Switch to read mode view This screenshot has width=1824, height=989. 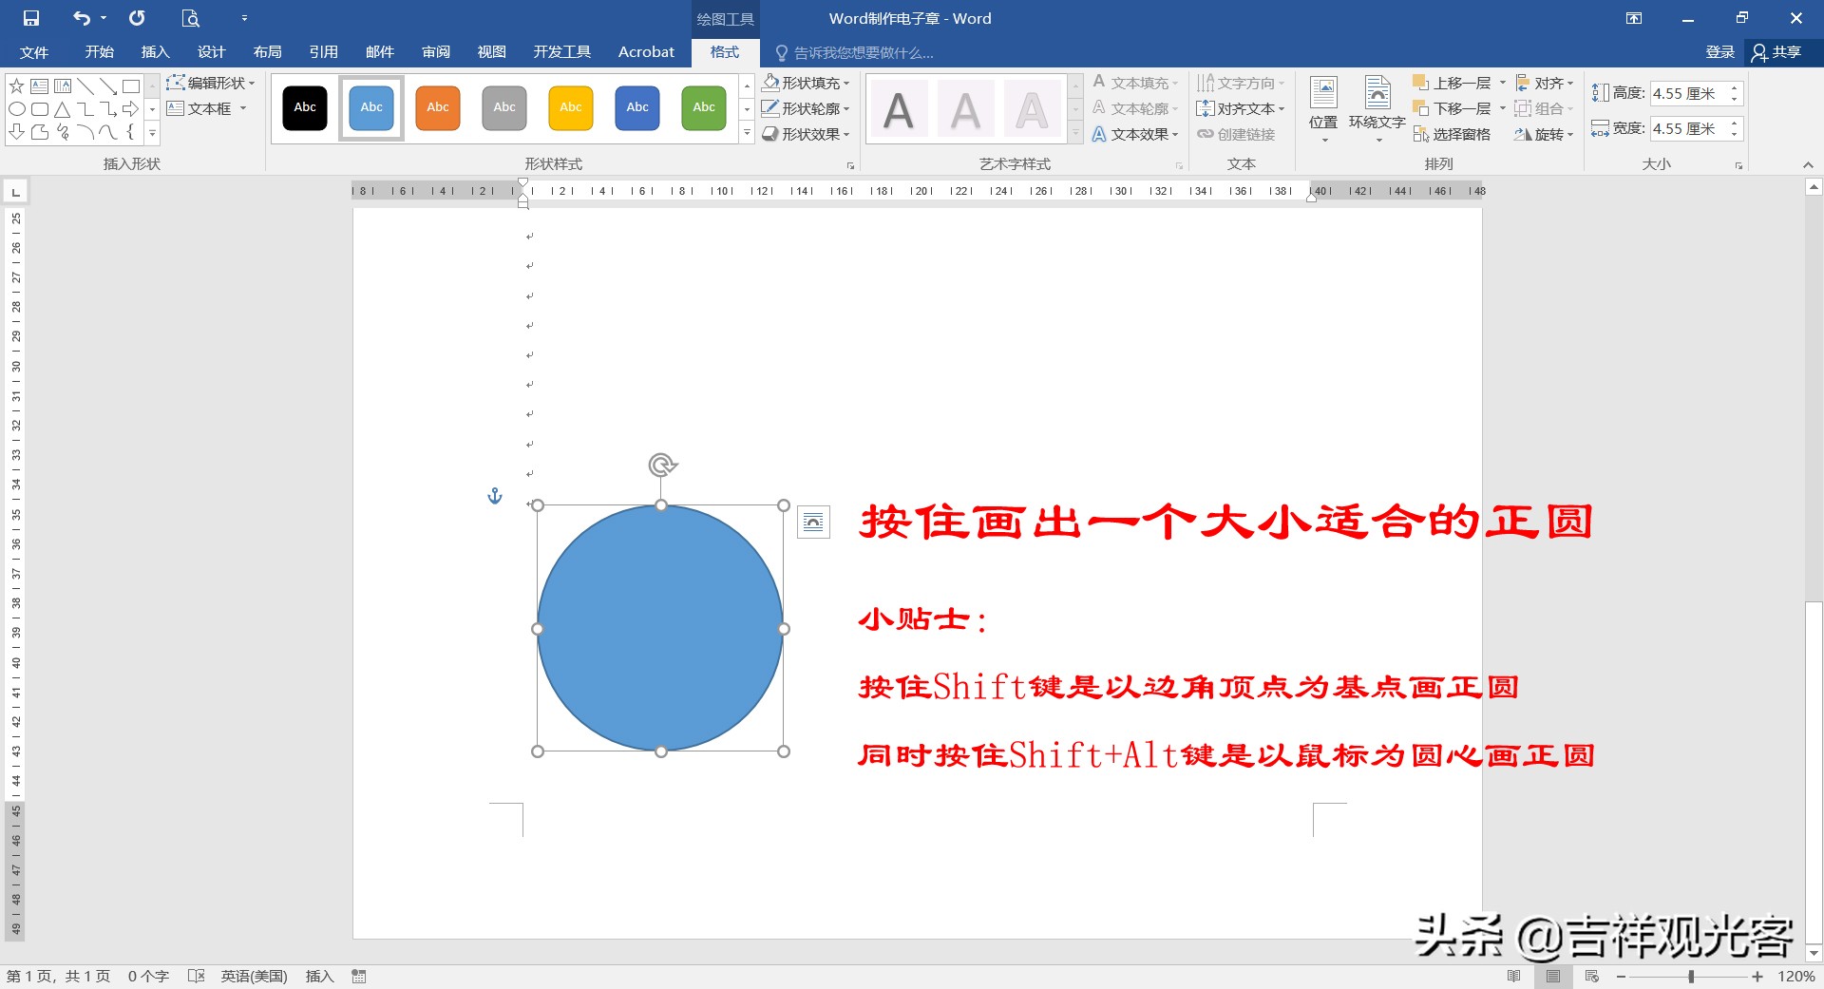point(1514,976)
